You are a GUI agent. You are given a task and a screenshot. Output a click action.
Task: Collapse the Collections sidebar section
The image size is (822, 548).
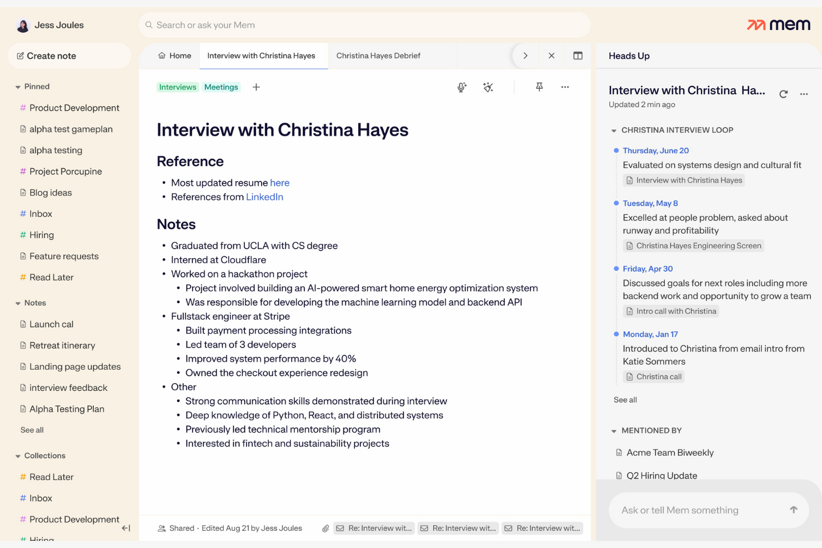18,456
